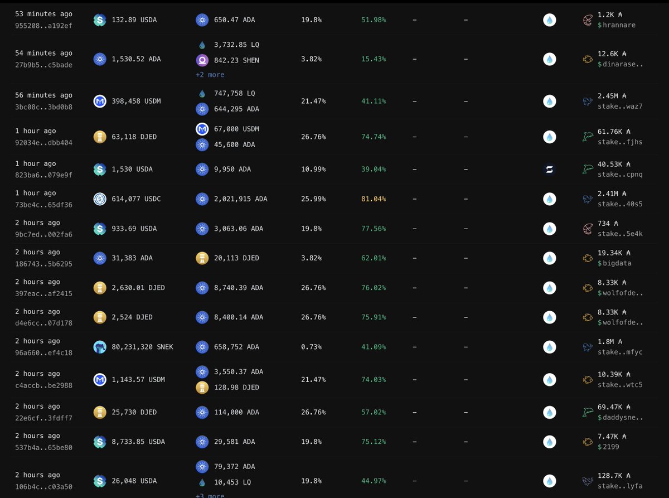Open the stake..wtc5 address
669x498 pixels.
point(620,385)
